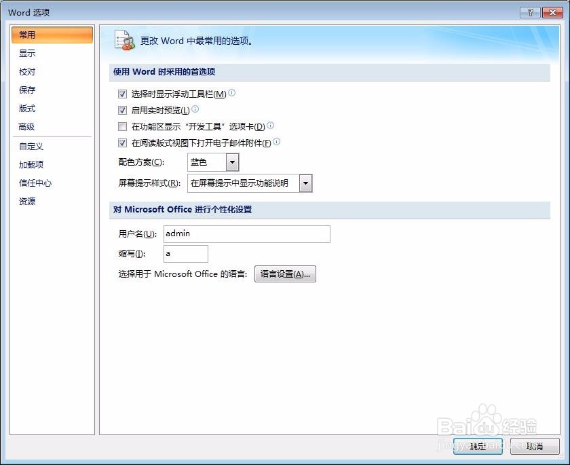Click inside the 用户名 input field
Screen dimensions: 570x465
(x=244, y=234)
